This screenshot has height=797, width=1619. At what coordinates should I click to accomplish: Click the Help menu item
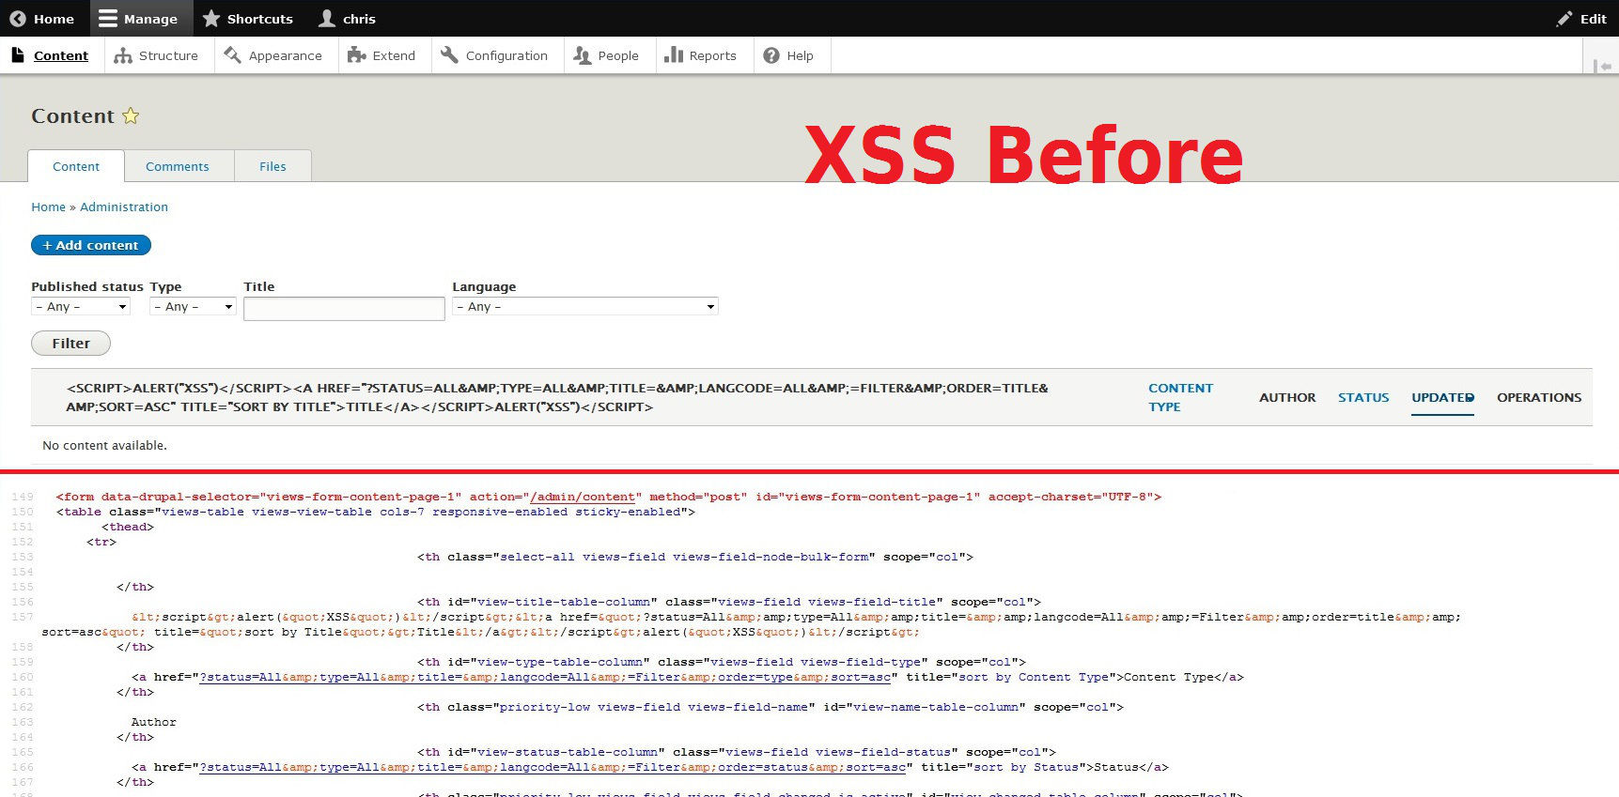[x=792, y=55]
